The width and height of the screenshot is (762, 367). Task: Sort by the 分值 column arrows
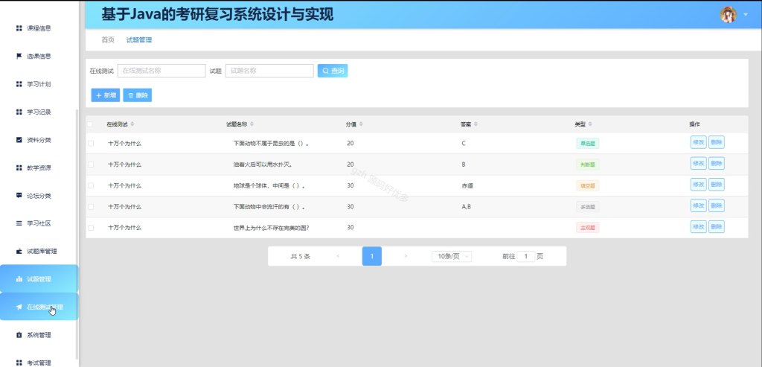361,124
